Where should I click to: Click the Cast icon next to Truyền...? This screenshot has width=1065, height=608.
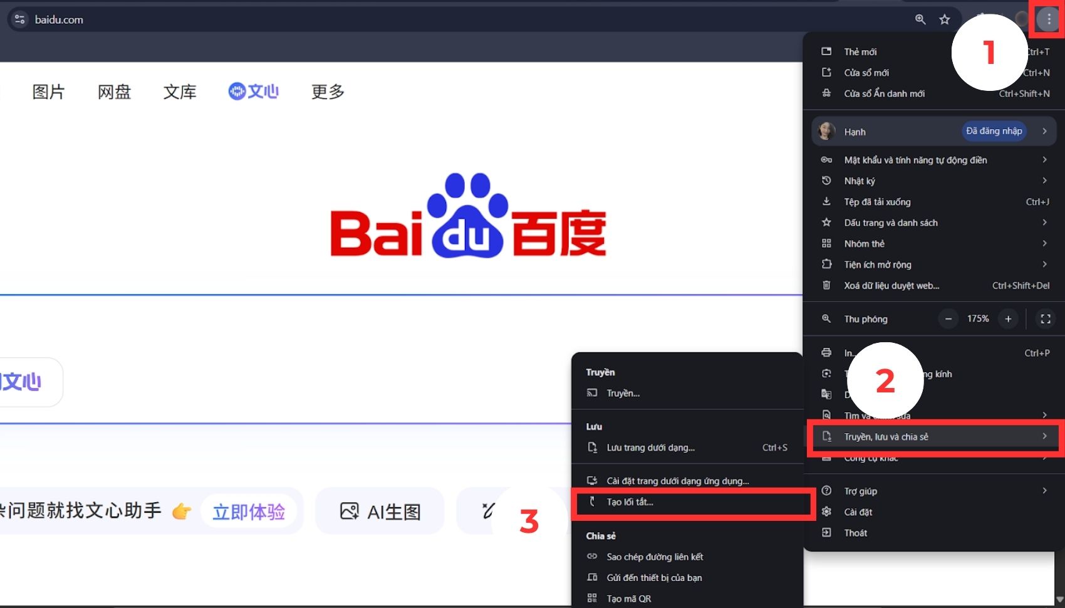coord(592,393)
